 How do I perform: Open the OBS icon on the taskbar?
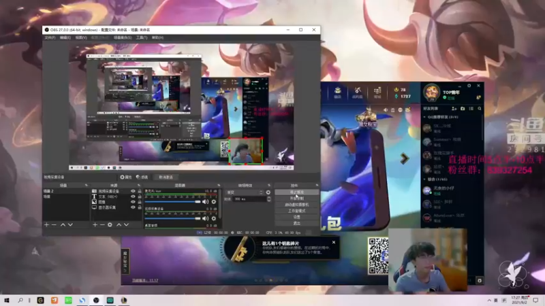coord(96,300)
